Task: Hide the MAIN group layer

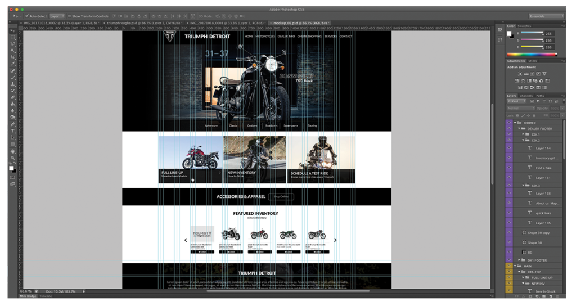Action: coord(509,266)
